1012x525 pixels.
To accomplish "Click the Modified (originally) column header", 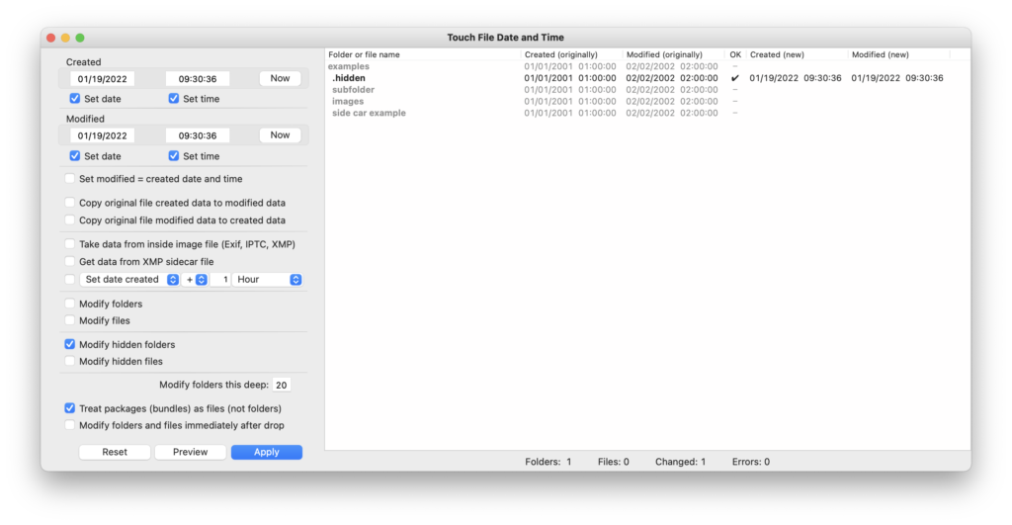I will coord(674,55).
